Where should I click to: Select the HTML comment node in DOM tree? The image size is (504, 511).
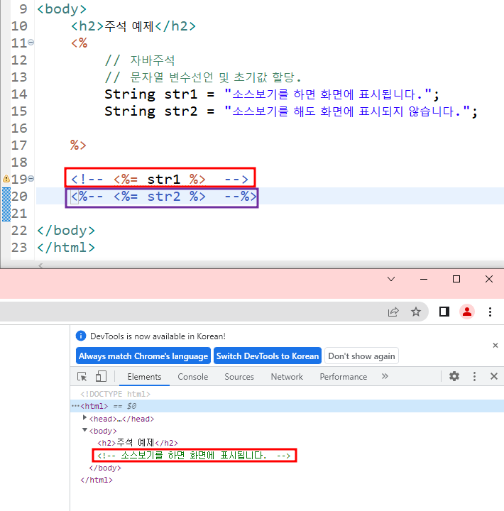(x=195, y=455)
